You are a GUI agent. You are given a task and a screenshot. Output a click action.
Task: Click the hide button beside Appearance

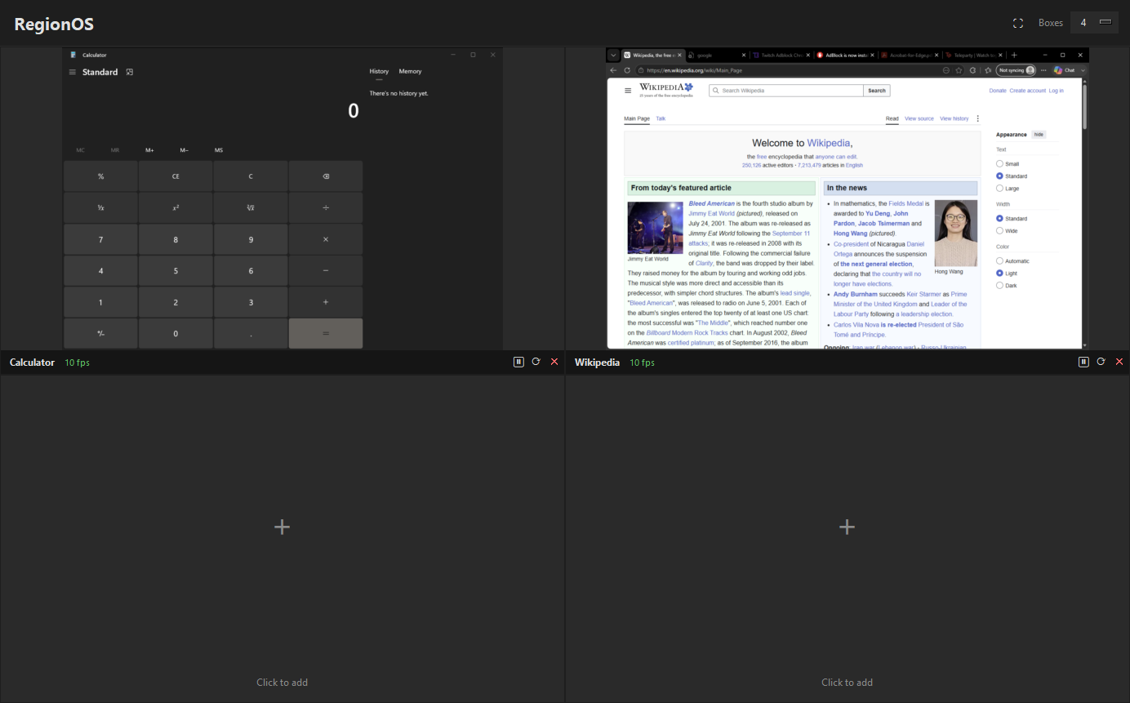[1039, 134]
